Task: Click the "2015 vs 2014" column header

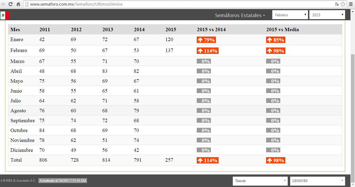Action: (x=211, y=30)
